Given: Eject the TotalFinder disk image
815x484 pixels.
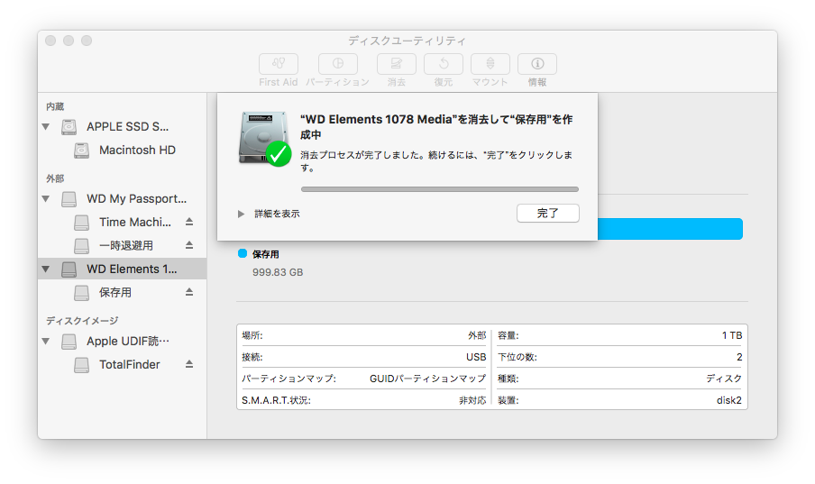Looking at the screenshot, I should [189, 364].
